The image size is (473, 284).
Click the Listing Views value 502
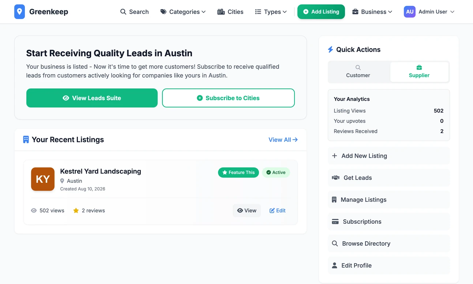(439, 111)
